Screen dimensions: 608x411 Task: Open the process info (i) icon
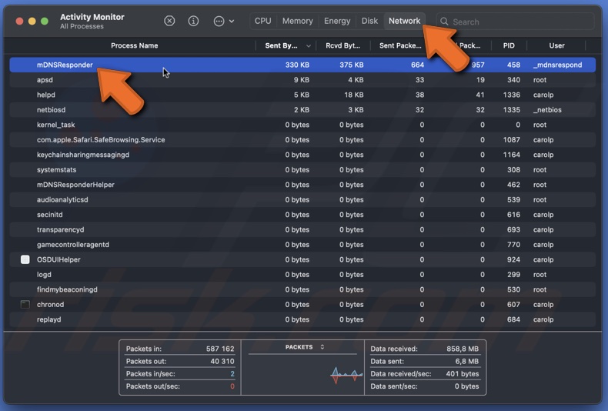click(193, 21)
